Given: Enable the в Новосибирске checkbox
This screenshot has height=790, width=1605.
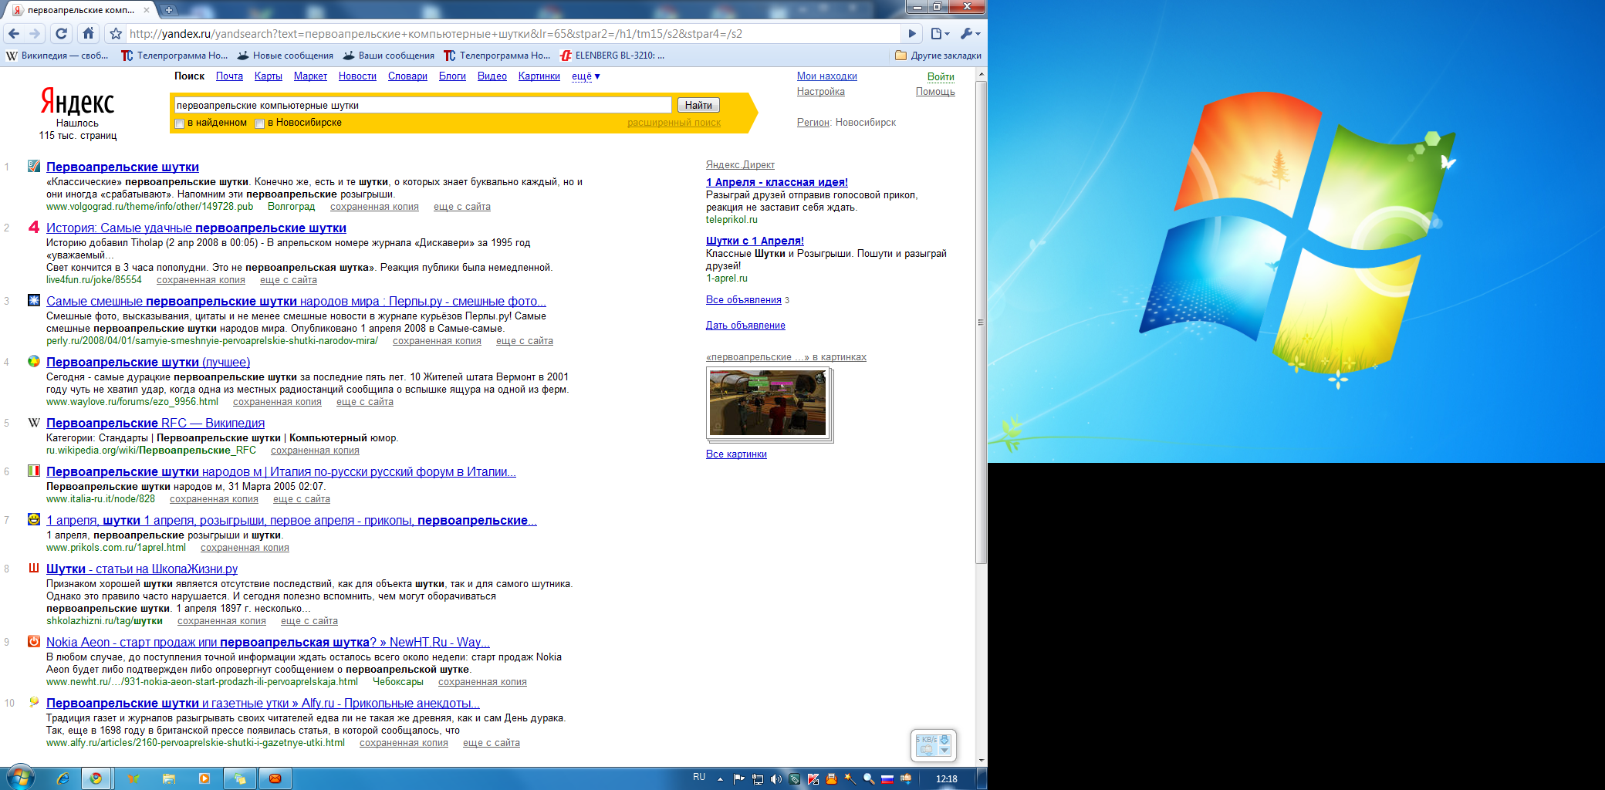Looking at the screenshot, I should pyautogui.click(x=260, y=123).
